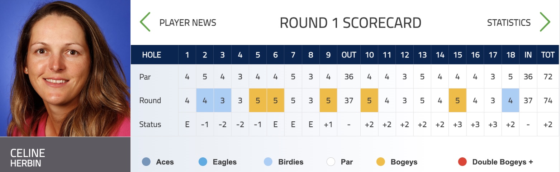Image resolution: width=560 pixels, height=172 pixels.
Task: Click the TOT column header
Action: (x=548, y=55)
